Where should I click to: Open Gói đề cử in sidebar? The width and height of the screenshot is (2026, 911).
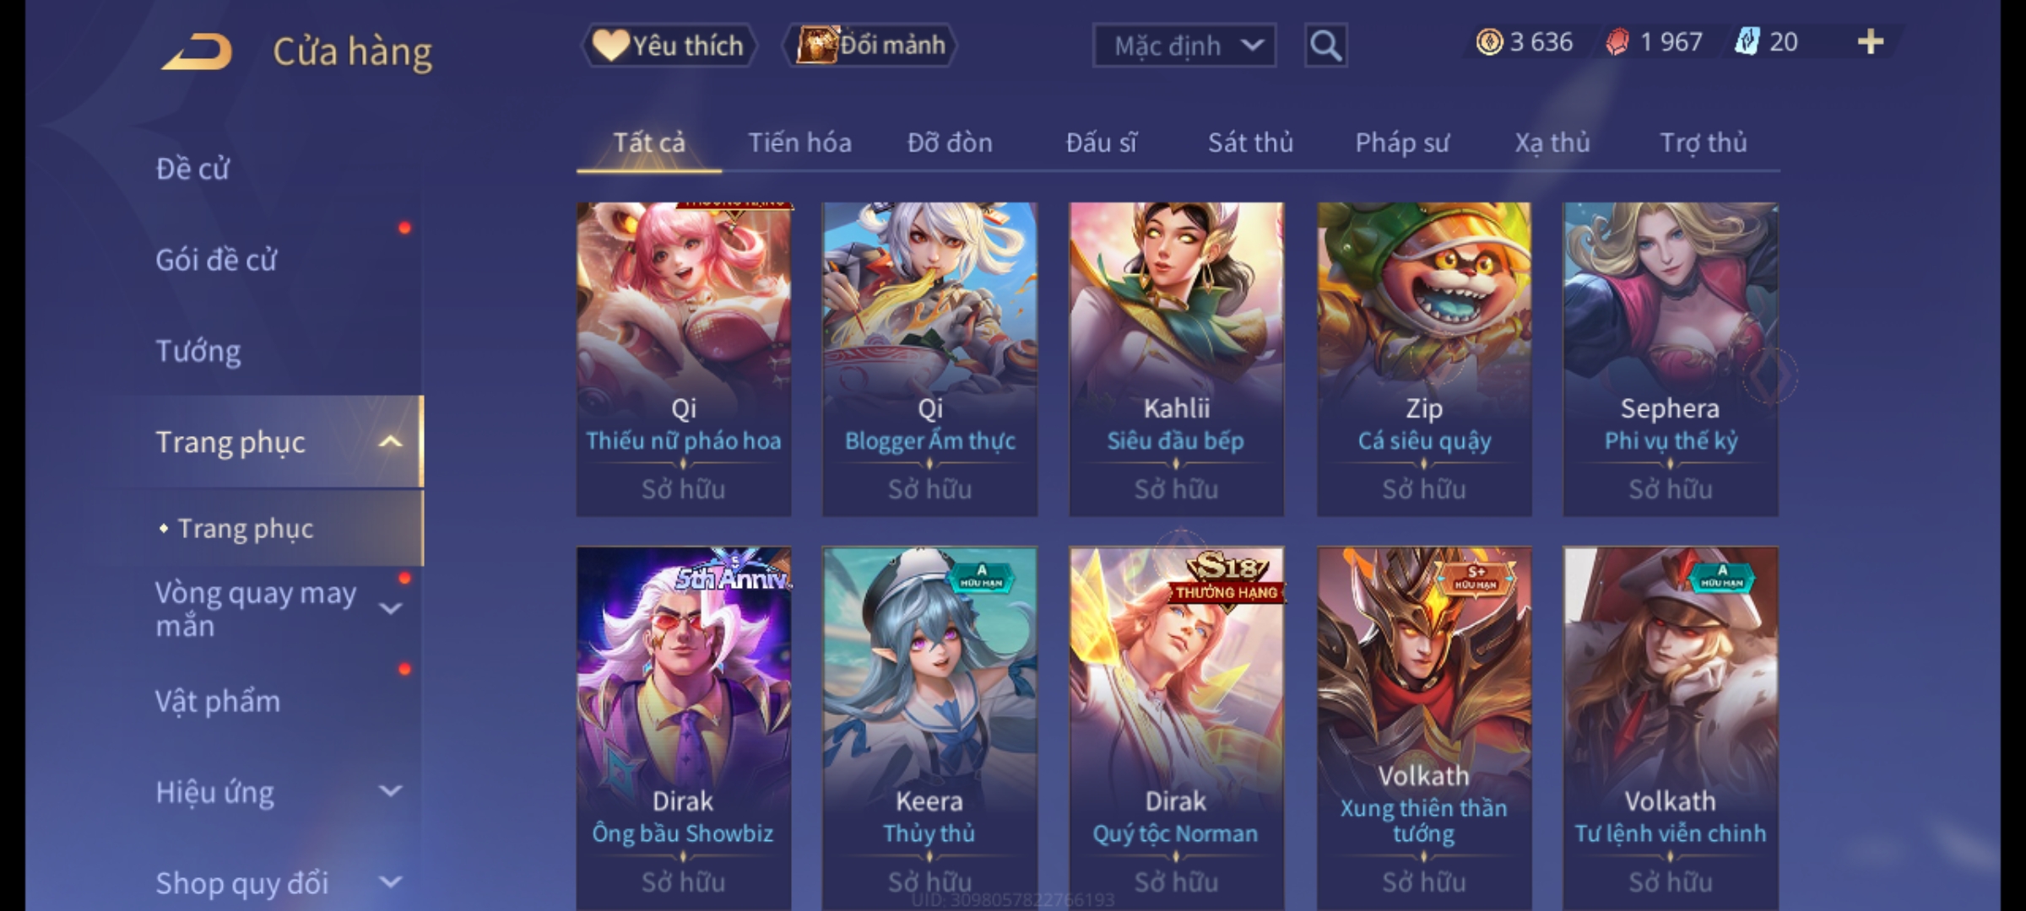click(x=216, y=259)
